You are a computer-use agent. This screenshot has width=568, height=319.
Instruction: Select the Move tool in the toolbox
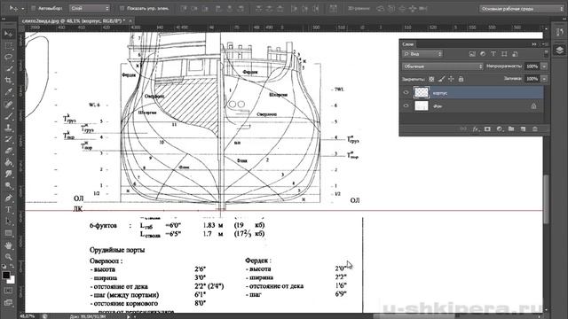tap(8, 34)
